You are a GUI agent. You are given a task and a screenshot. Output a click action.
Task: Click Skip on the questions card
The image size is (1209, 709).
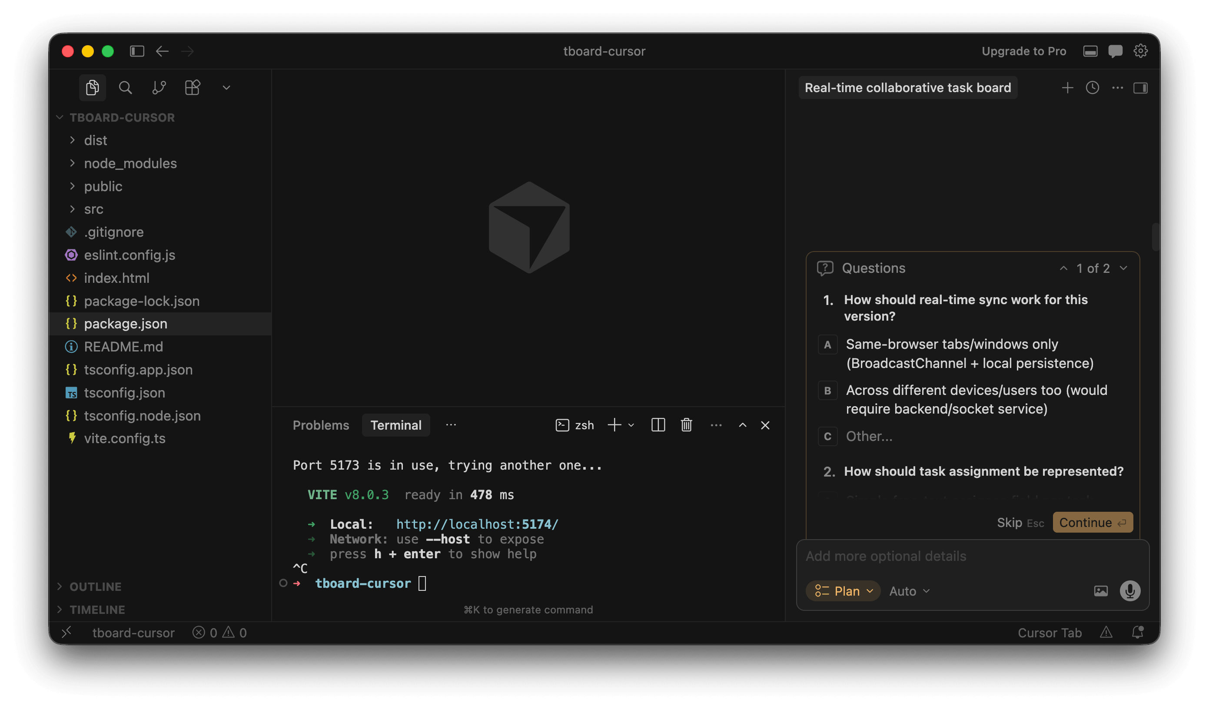(x=1020, y=523)
